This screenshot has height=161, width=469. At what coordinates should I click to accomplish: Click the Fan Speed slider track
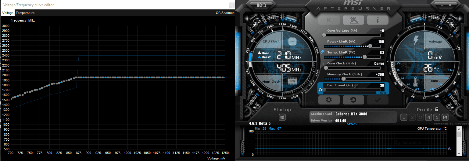(x=352, y=90)
